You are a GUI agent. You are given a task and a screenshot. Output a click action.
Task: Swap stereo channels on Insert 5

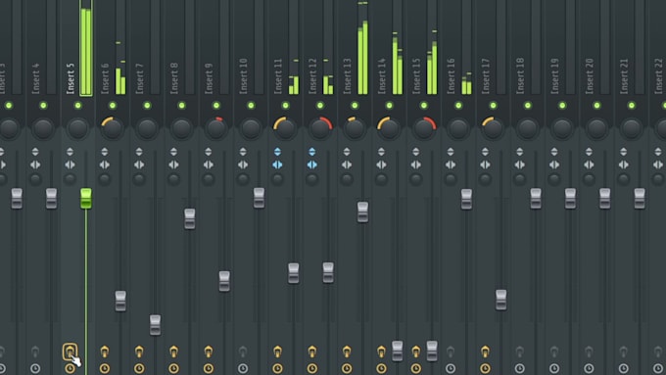70,164
